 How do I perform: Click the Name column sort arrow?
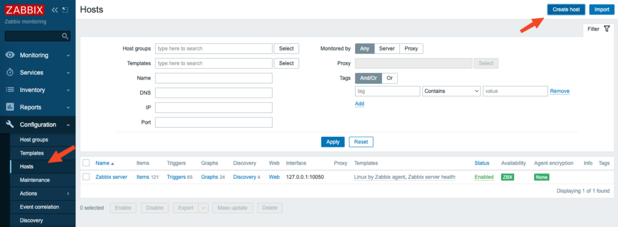click(x=113, y=163)
